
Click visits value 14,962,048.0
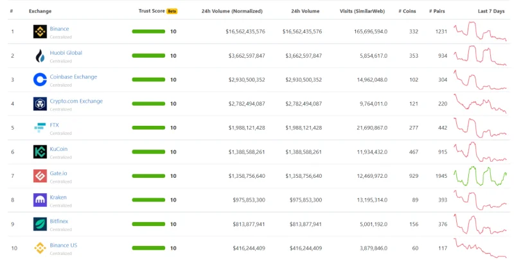(372, 80)
